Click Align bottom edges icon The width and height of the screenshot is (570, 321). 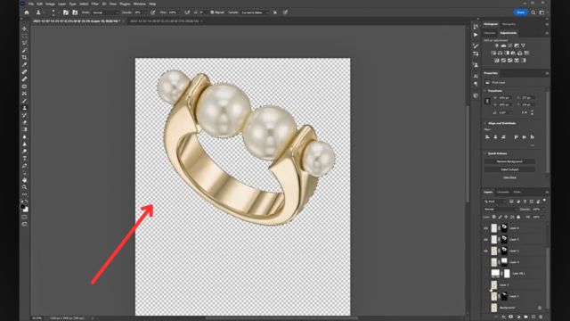[x=533, y=137]
